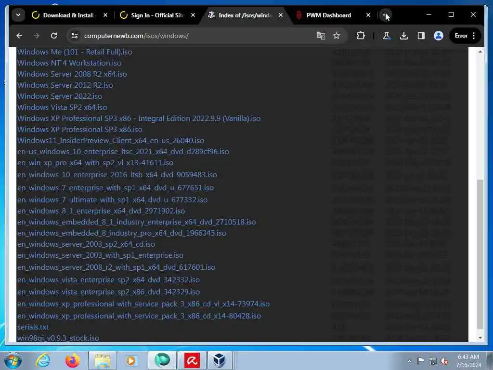
Task: Click windows_embedded_8_1_industry_enterprise iso
Action: [136, 222]
